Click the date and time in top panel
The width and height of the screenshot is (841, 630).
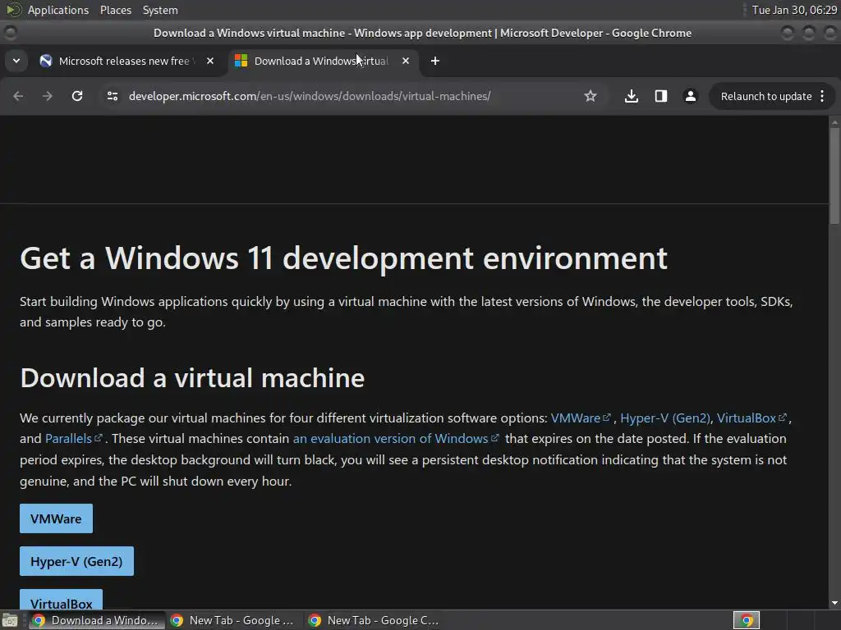pyautogui.click(x=794, y=10)
